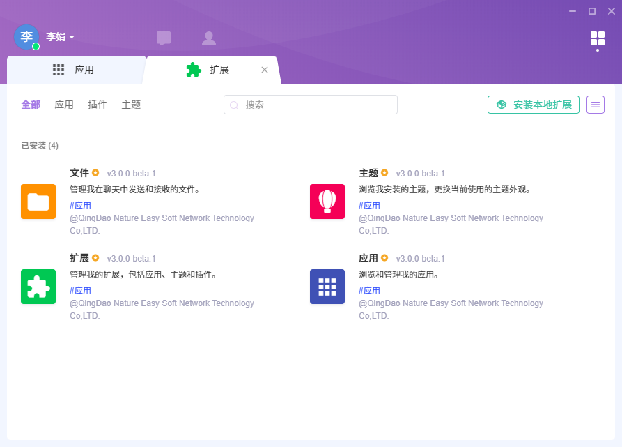The width and height of the screenshot is (622, 447).
Task: Open the hamburger list menu button
Action: [x=596, y=105]
